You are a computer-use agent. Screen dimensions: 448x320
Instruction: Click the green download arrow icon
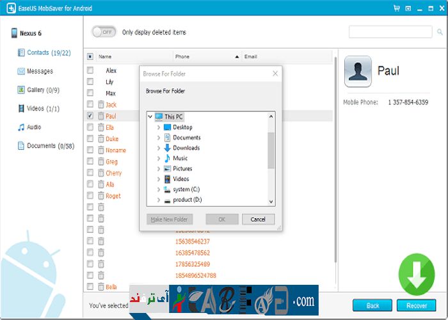click(x=417, y=274)
